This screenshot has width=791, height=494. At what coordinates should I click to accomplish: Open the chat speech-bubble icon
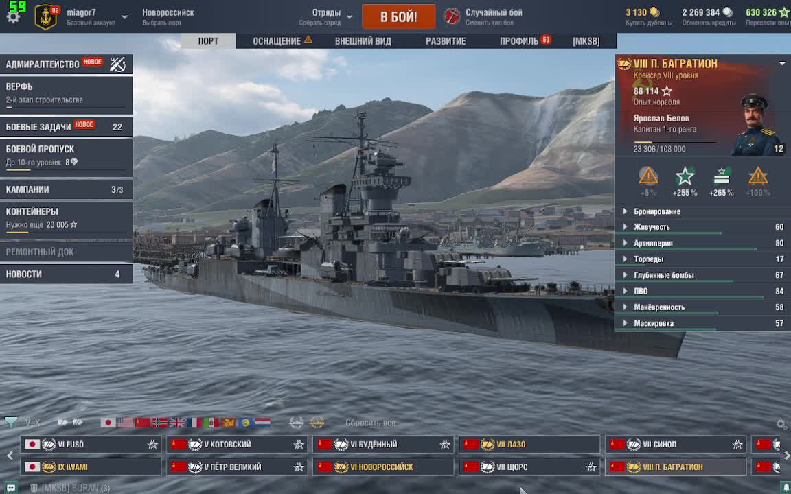coord(10,487)
